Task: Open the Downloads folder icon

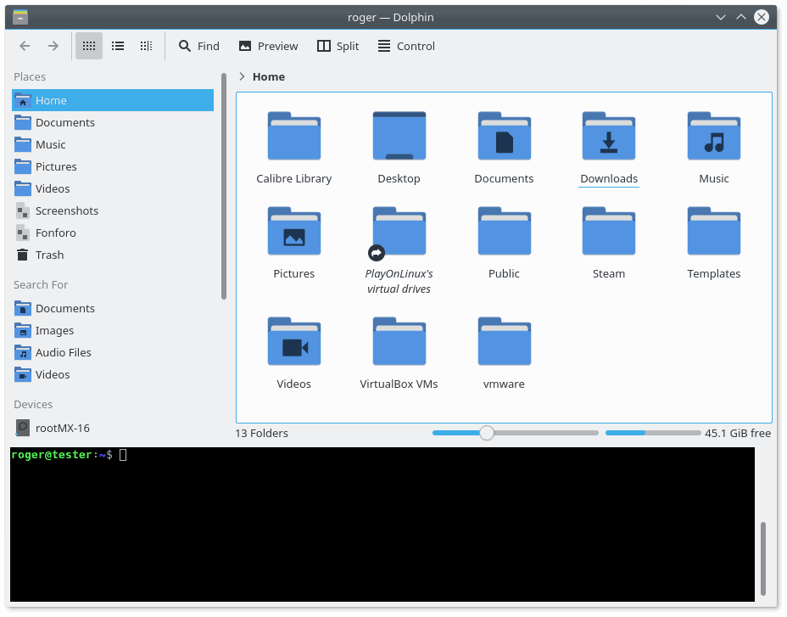Action: pos(608,137)
